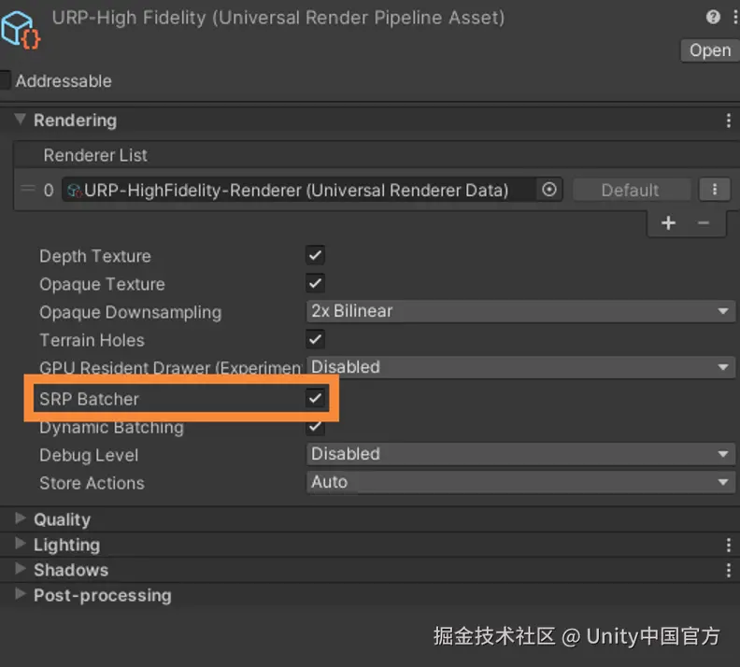The height and width of the screenshot is (667, 740).
Task: Collapse the Rendering section foldout
Action: [x=20, y=119]
